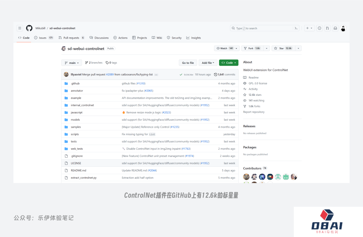Open the extract_controlnet.py file
363x237 pixels.
pyautogui.click(x=84, y=178)
